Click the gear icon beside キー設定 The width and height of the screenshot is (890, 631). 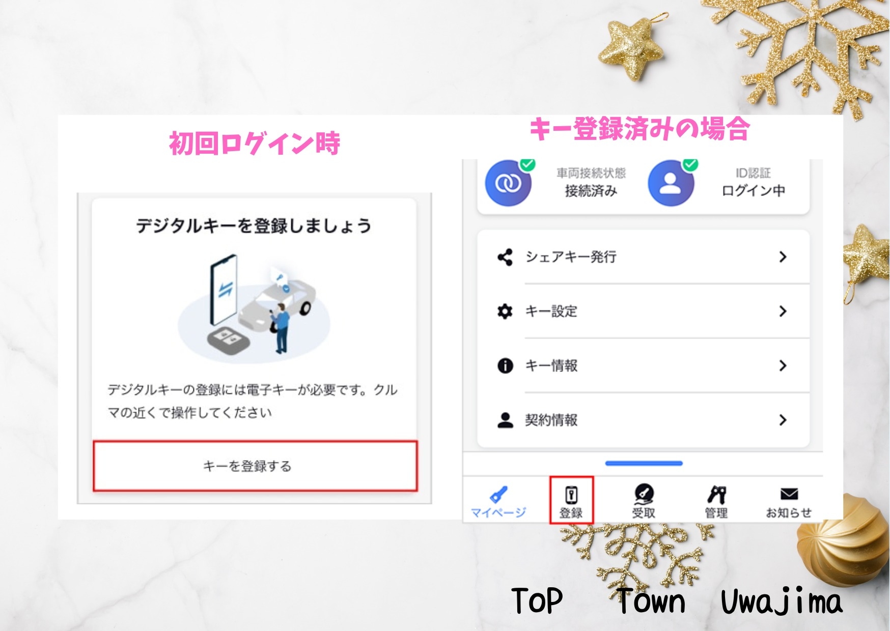tap(505, 311)
